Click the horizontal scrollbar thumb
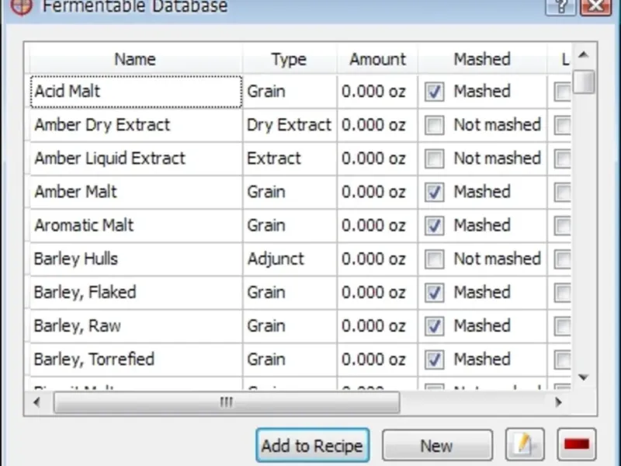Viewport: 621px width, 466px height. [x=226, y=402]
